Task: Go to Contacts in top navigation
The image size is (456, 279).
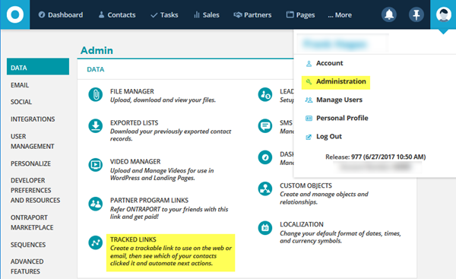Action: (117, 15)
